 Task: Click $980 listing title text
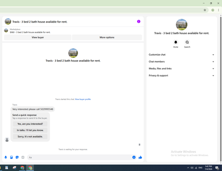click(x=30, y=32)
